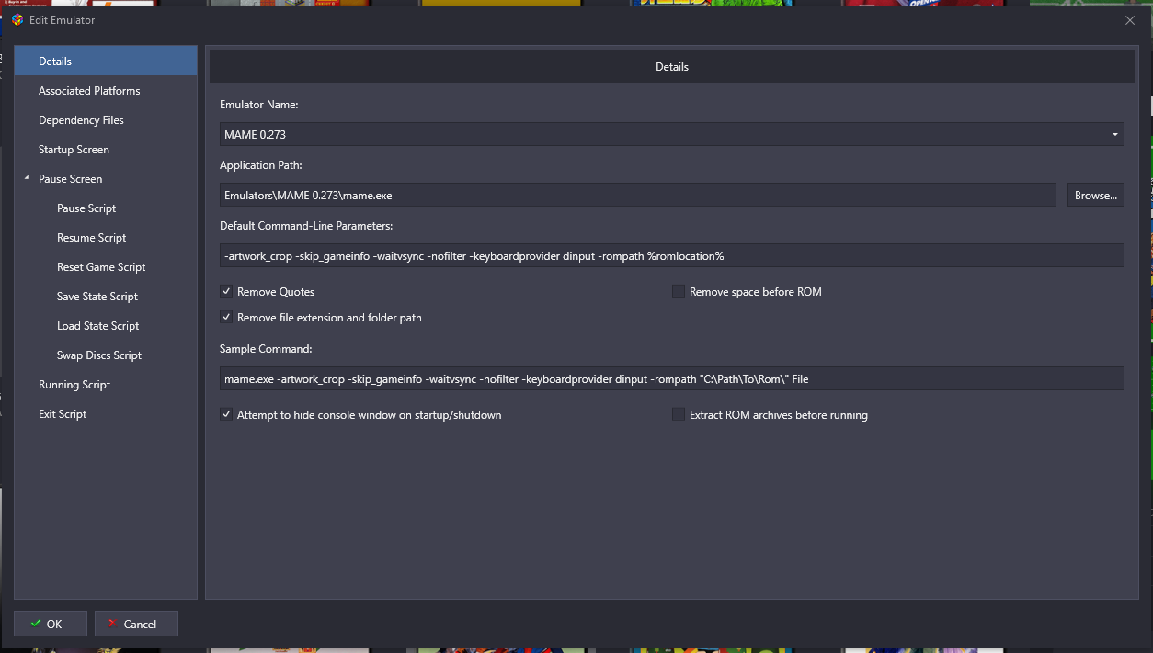The width and height of the screenshot is (1153, 653).
Task: Enable Extract ROM archives before running
Action: pyautogui.click(x=679, y=415)
